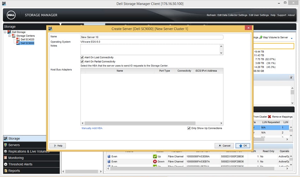Click the iSCSI IPv4 Address column header
Screen dimensions: 300x177
tap(206, 71)
